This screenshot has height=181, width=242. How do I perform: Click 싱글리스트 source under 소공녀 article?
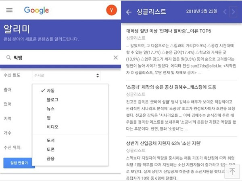click(x=136, y=94)
